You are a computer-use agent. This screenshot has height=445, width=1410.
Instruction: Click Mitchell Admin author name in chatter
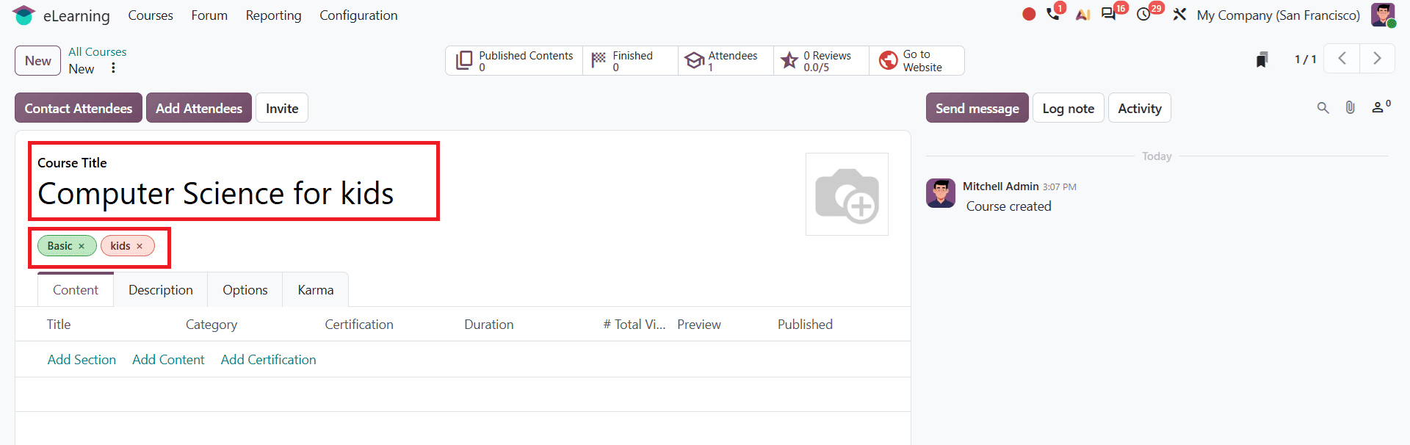[1000, 187]
